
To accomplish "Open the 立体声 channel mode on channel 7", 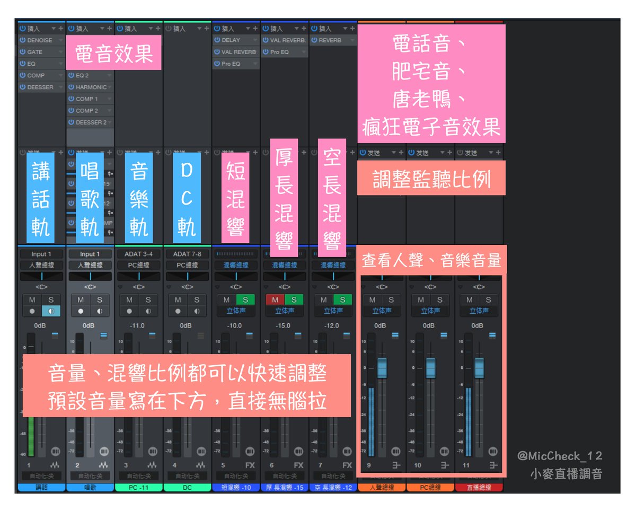I will click(x=334, y=311).
